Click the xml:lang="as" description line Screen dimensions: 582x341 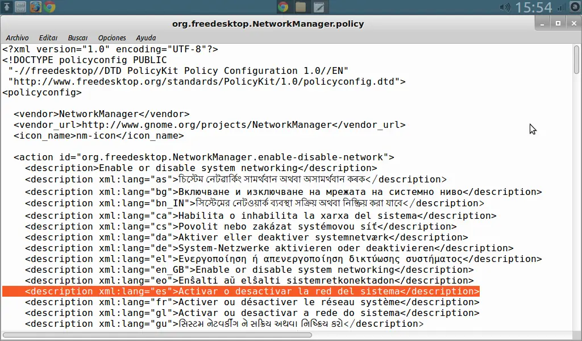[x=236, y=179]
